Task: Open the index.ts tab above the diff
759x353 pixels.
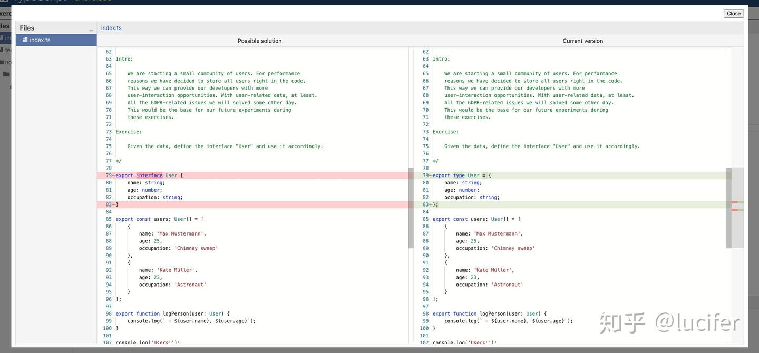Action: (x=111, y=28)
